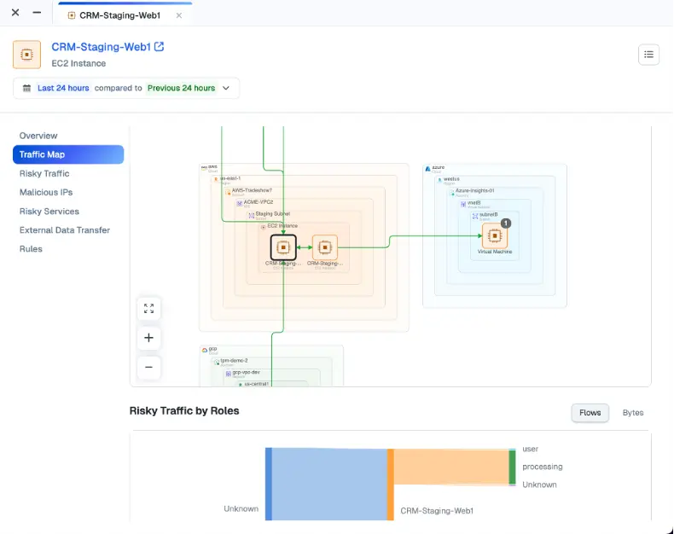Click the subnetB subnet icon
Image resolution: width=674 pixels, height=534 pixels.
(475, 217)
